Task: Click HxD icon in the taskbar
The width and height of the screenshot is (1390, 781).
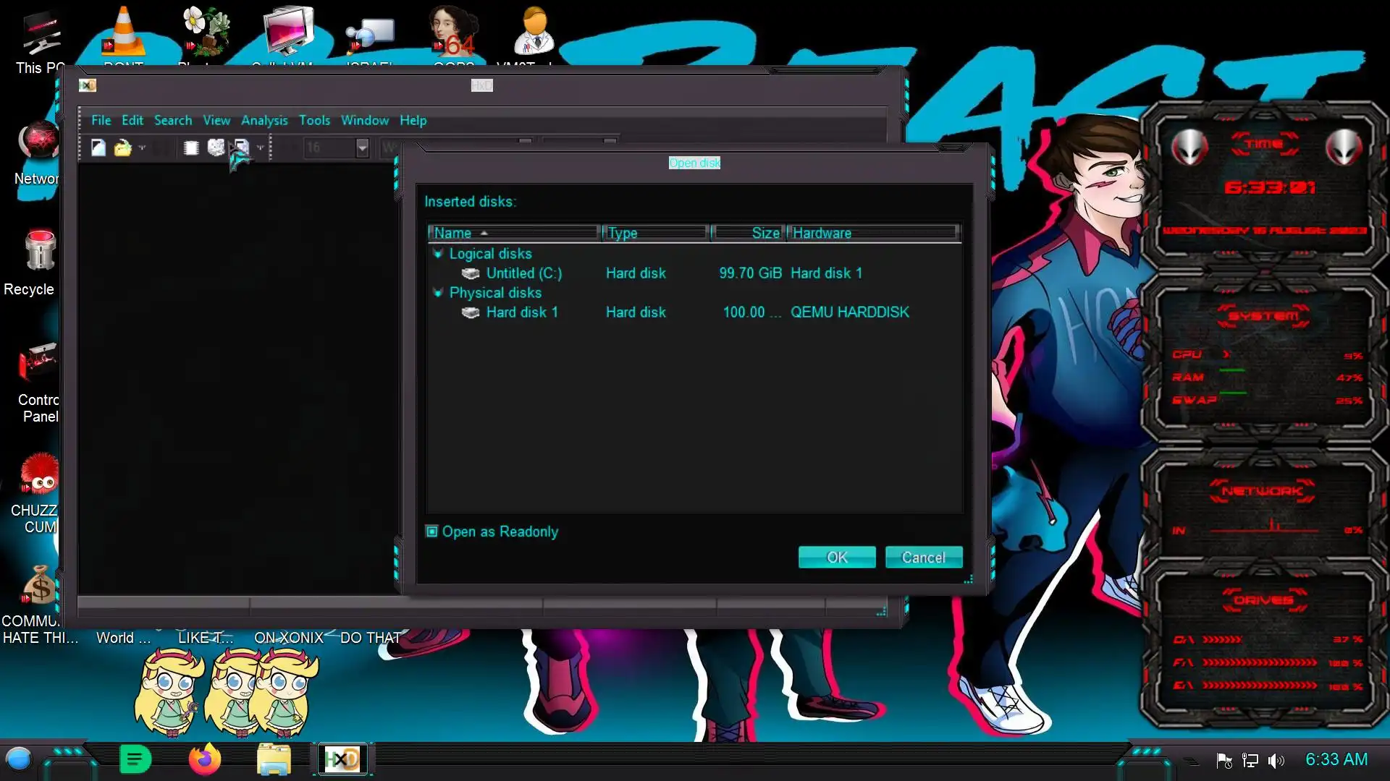Action: [342, 759]
